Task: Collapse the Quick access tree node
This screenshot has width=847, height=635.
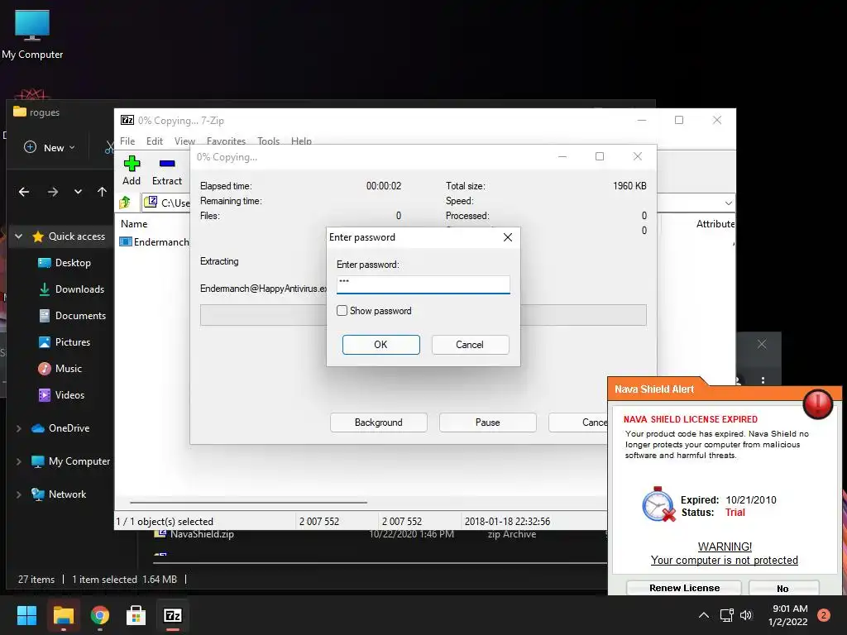Action: pyautogui.click(x=19, y=236)
